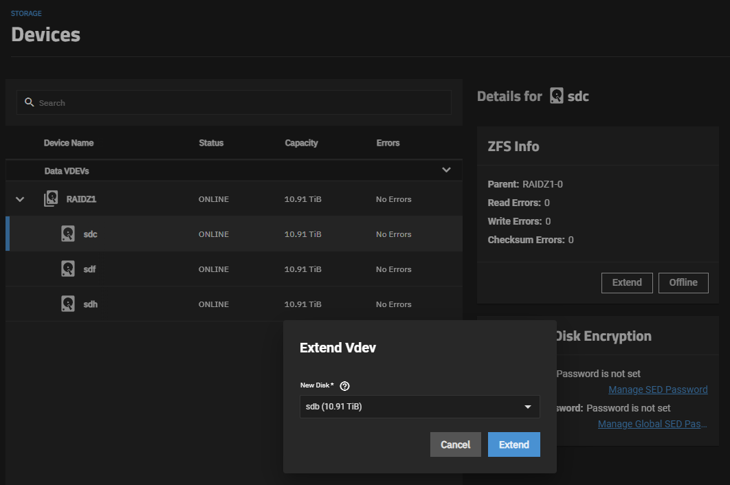Click the Data VDEVs label

pos(67,171)
